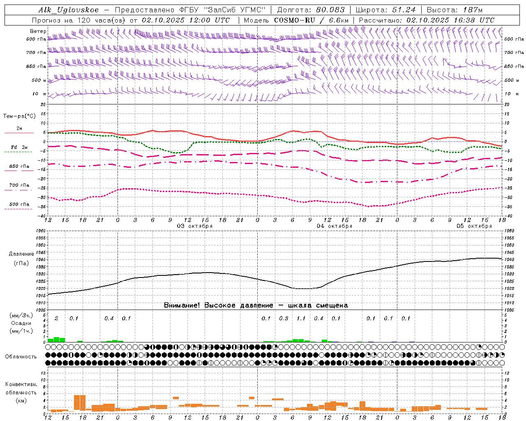
Task: Select the Высота: 187м elevation text
Action: pyautogui.click(x=454, y=10)
